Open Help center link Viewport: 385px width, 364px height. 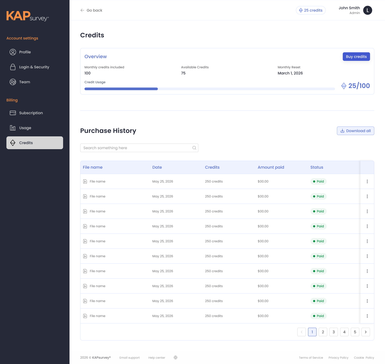157,358
